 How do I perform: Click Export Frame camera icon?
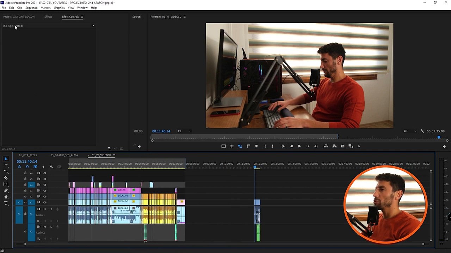tap(342, 146)
